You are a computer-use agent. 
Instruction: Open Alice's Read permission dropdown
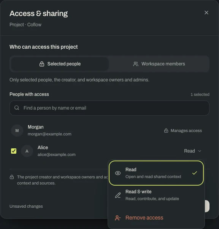192,151
